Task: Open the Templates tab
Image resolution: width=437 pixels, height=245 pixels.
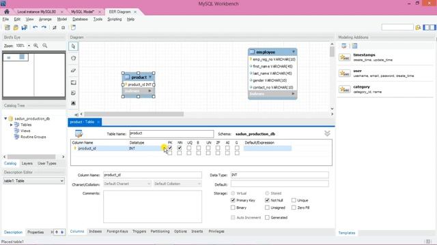Action: (x=347, y=233)
